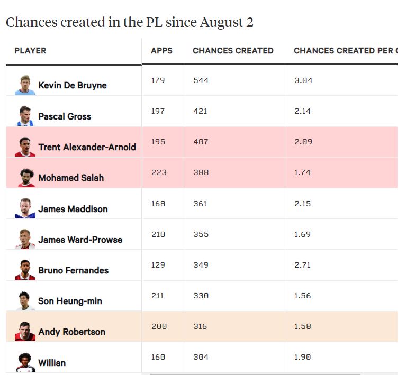Select the Kevin De Bruyne name
Viewport: 406px width, 375px height.
tap(73, 85)
